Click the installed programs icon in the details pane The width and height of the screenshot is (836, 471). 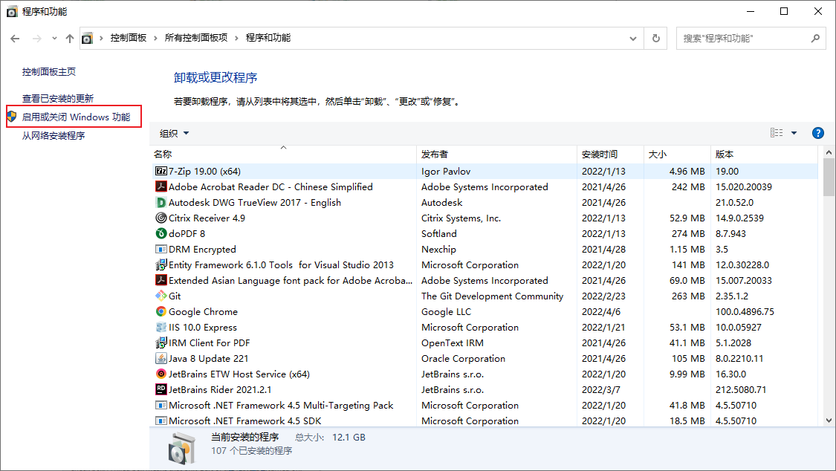[181, 447]
